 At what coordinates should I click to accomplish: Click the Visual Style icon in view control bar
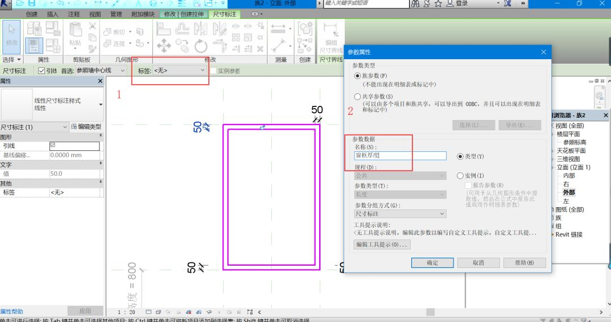coord(158,312)
